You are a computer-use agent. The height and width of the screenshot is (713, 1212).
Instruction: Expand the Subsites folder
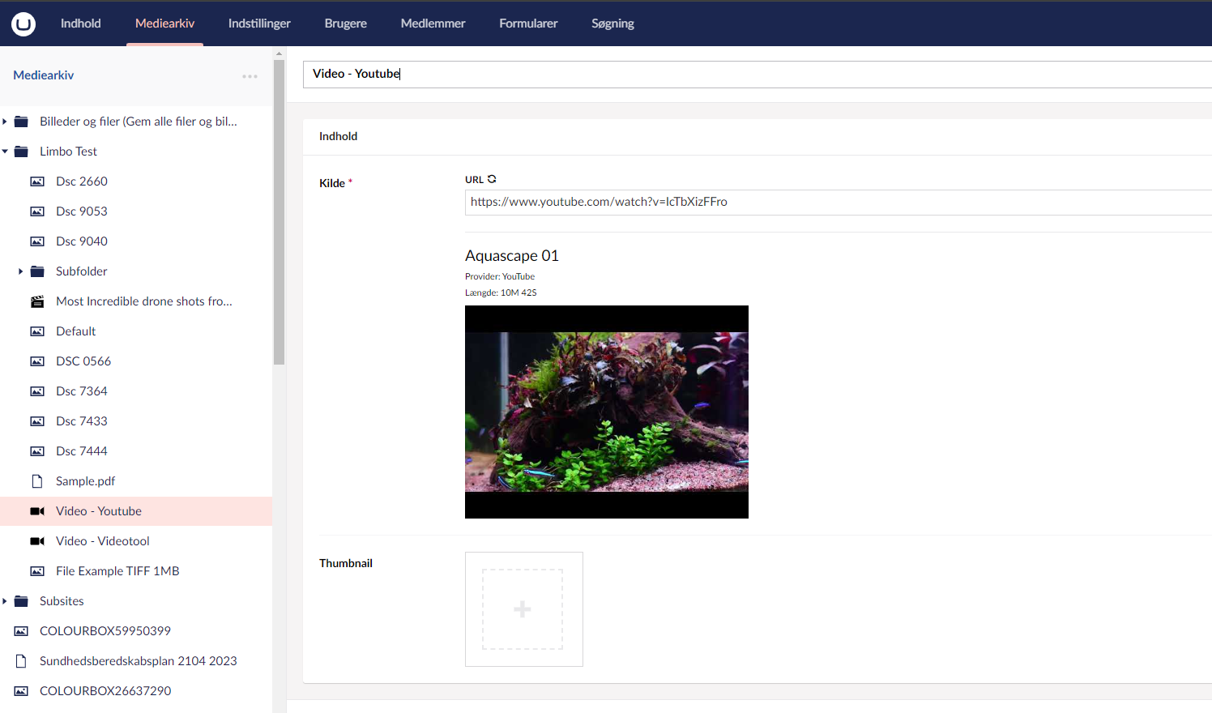click(5, 601)
